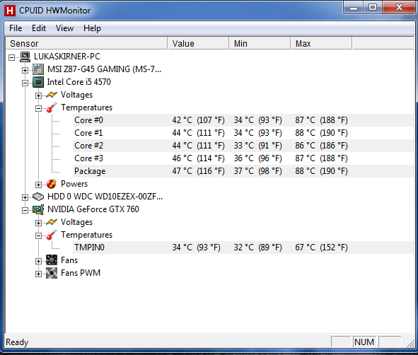Expand Voltages under Intel Core i5
The image size is (418, 355).
[38, 95]
